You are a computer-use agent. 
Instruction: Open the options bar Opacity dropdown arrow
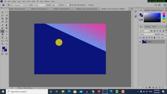point(57,5)
